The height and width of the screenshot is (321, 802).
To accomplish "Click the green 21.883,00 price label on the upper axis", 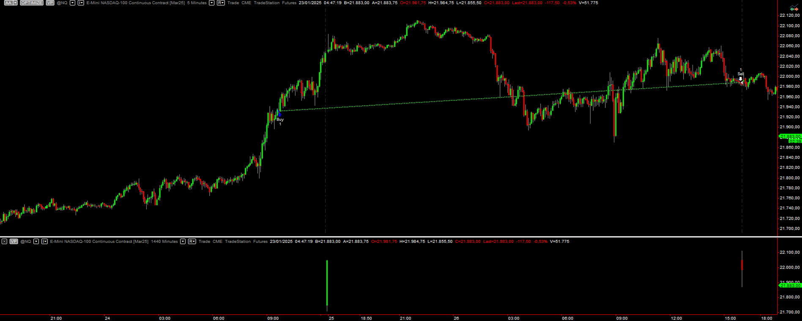I will pos(790,136).
